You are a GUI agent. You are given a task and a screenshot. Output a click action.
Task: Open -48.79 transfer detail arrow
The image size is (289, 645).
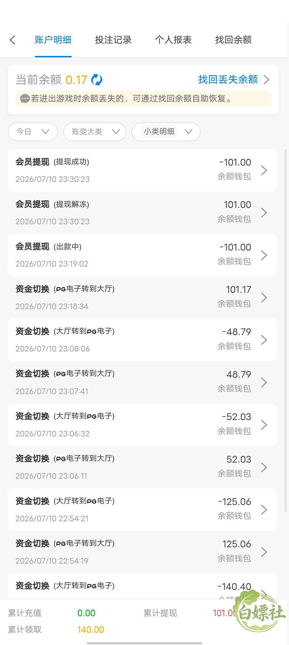pyautogui.click(x=264, y=340)
